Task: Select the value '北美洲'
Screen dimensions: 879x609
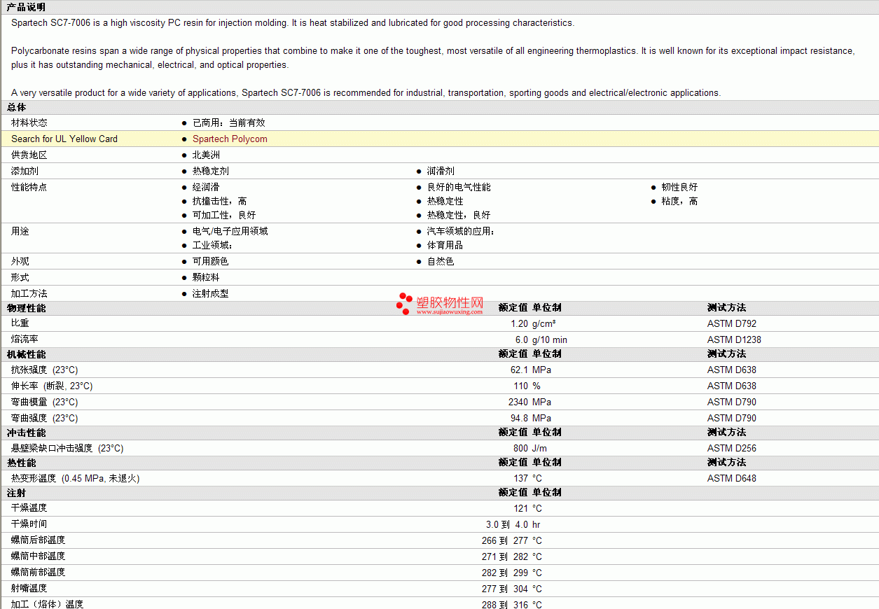Action: 206,155
